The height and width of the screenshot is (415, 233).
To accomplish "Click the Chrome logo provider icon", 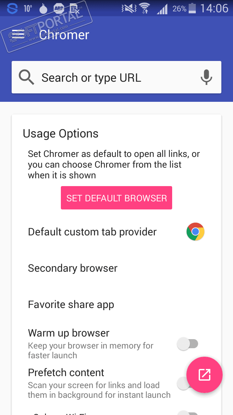I will 195,231.
